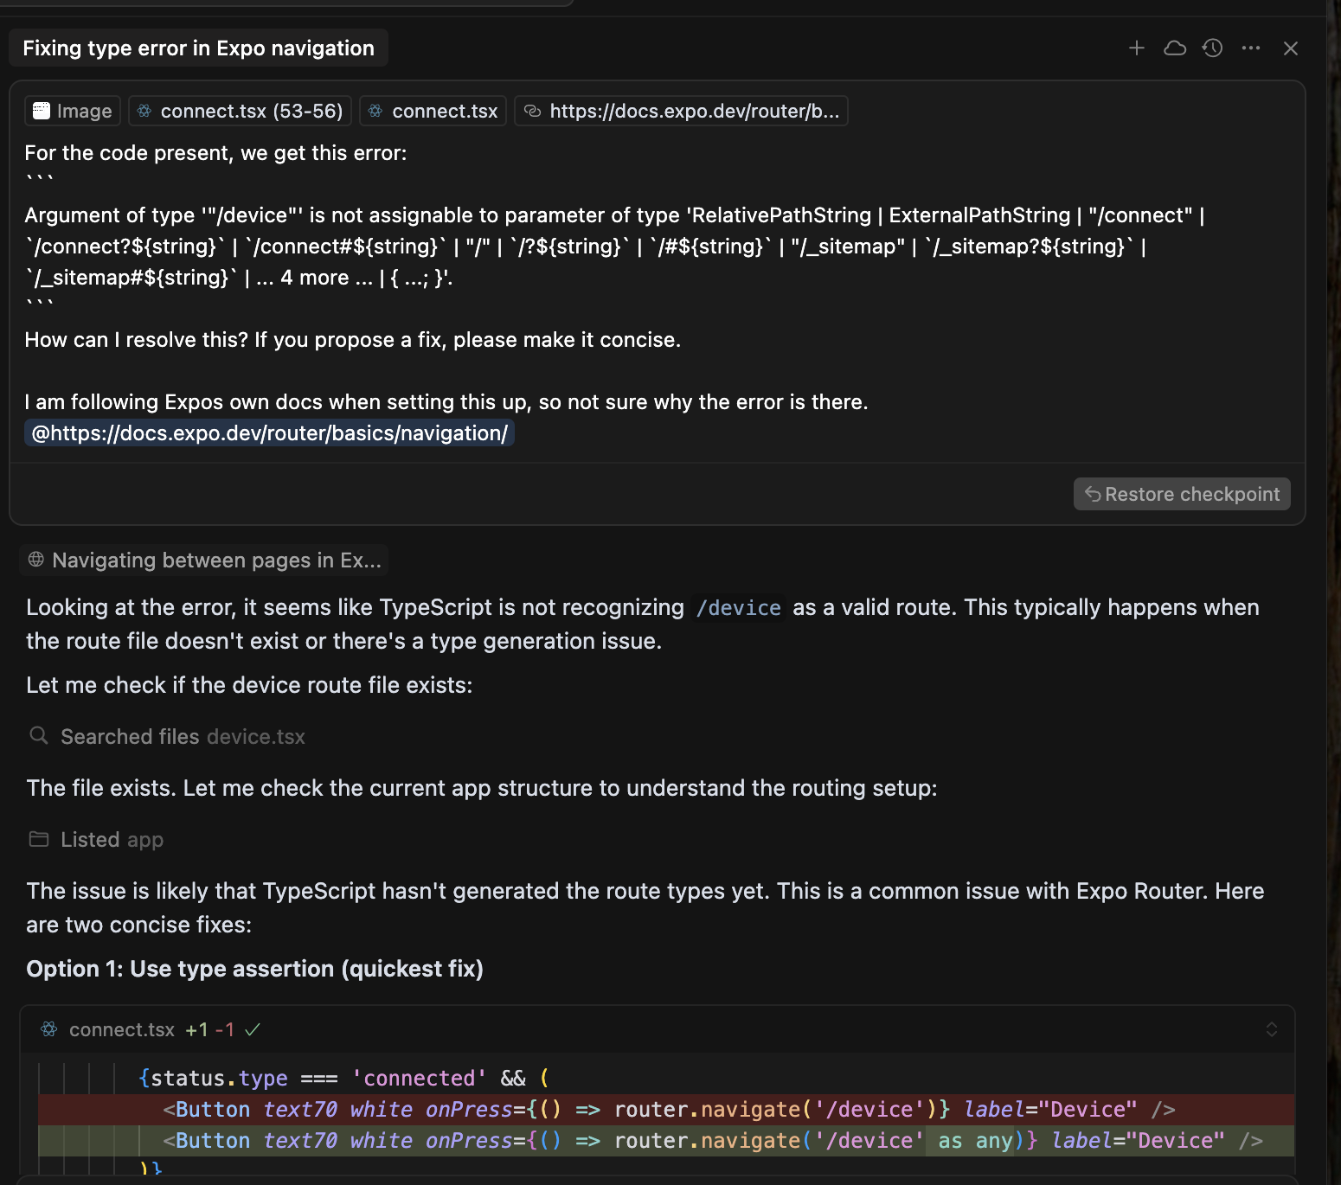
Task: Close the chat panel
Action: click(1291, 48)
